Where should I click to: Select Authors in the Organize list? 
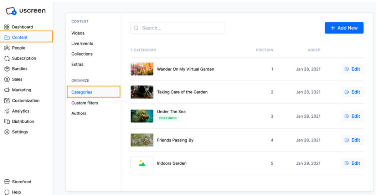(x=79, y=113)
